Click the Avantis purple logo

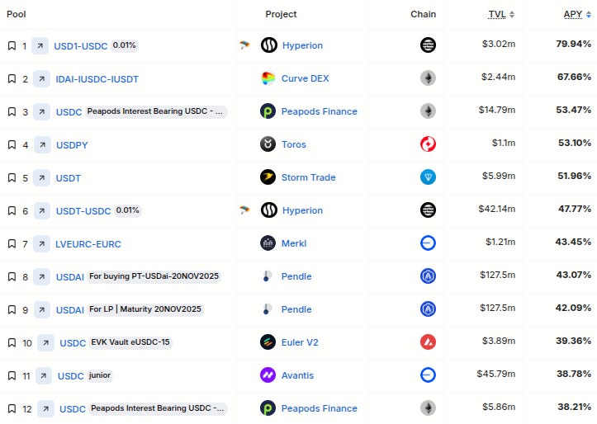268,375
